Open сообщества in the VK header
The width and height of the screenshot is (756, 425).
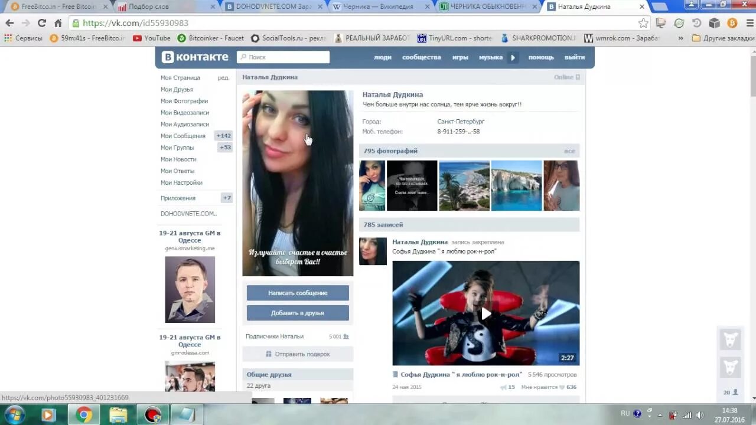422,57
